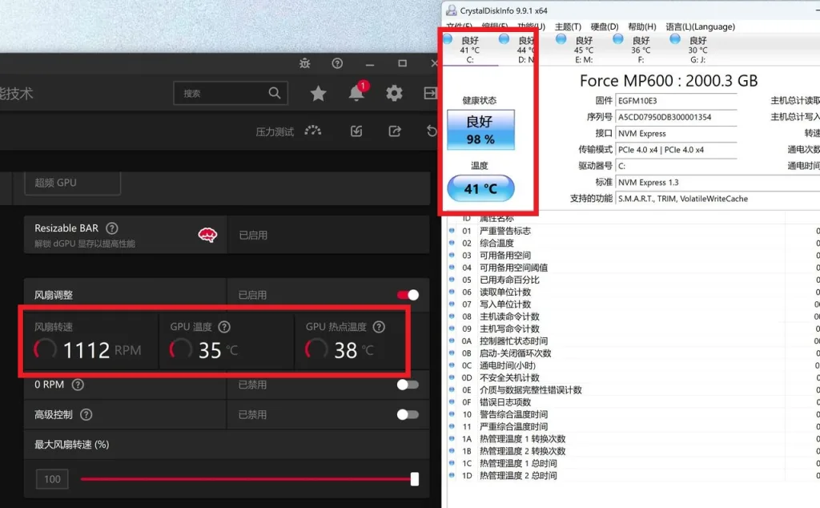Click the Resizable BAR help icon
820x508 pixels.
point(112,228)
